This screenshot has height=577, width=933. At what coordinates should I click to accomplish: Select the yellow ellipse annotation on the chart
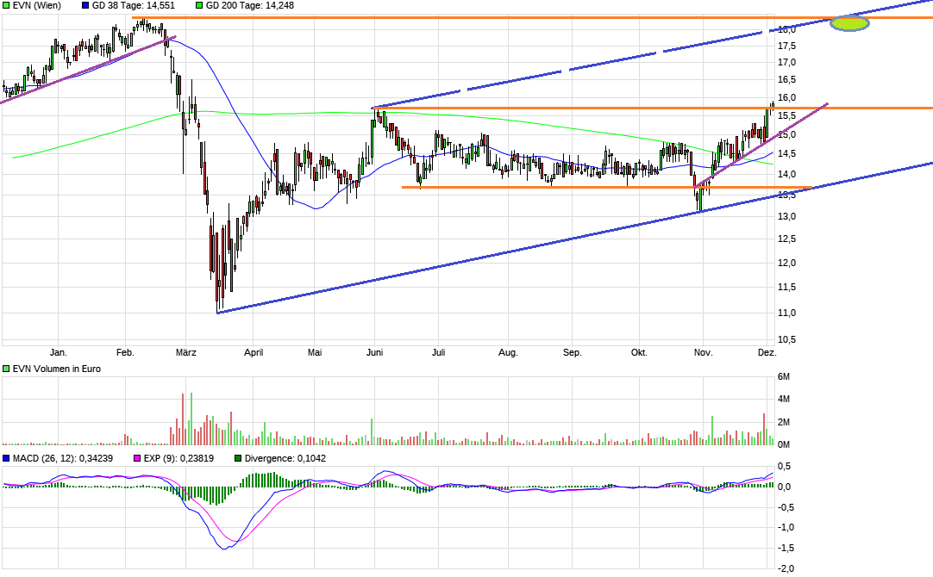click(x=848, y=22)
